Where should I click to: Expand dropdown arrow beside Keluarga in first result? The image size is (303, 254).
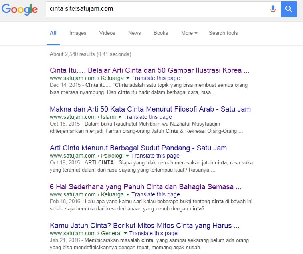point(127,78)
